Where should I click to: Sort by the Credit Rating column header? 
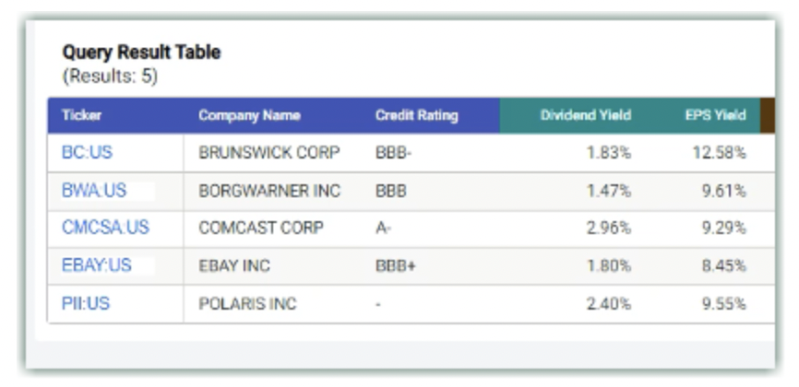coord(416,115)
